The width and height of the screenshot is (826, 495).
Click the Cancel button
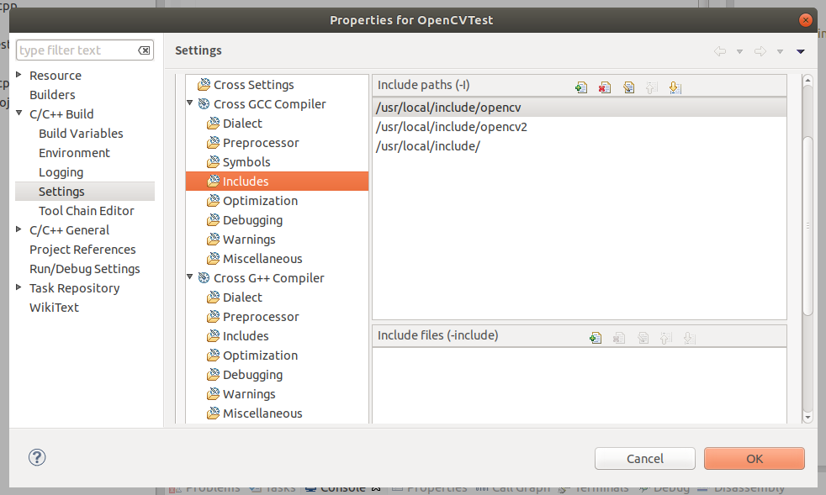click(x=645, y=459)
